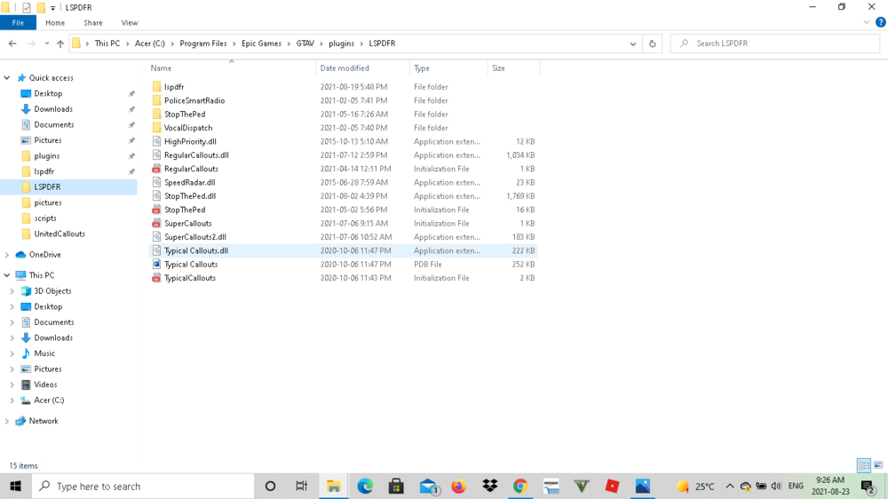Screen dimensions: 888x499
Task: Collapse the This PC tree node
Action: (7, 275)
